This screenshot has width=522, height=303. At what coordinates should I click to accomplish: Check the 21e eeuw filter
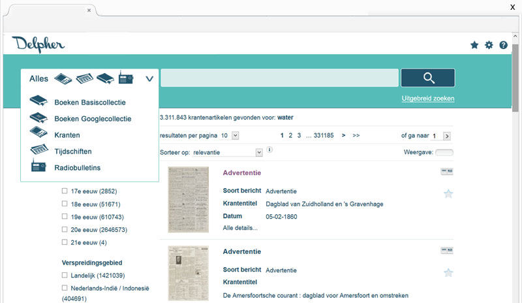(x=65, y=242)
